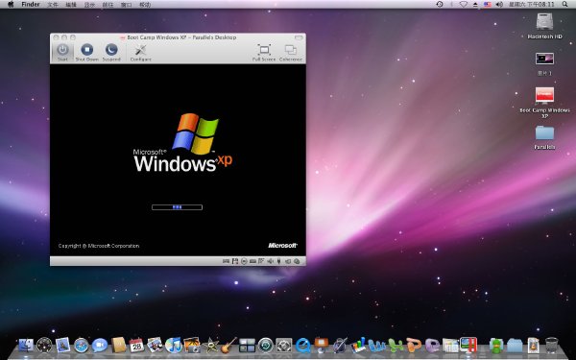Open the folder stack in the Dock
Image resolution: width=576 pixels, height=360 pixels.
515,346
